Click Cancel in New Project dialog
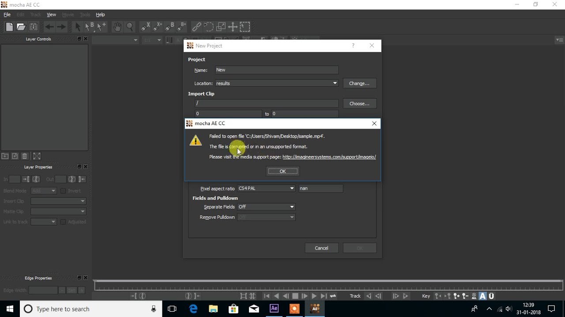This screenshot has width=565, height=317. pos(321,248)
